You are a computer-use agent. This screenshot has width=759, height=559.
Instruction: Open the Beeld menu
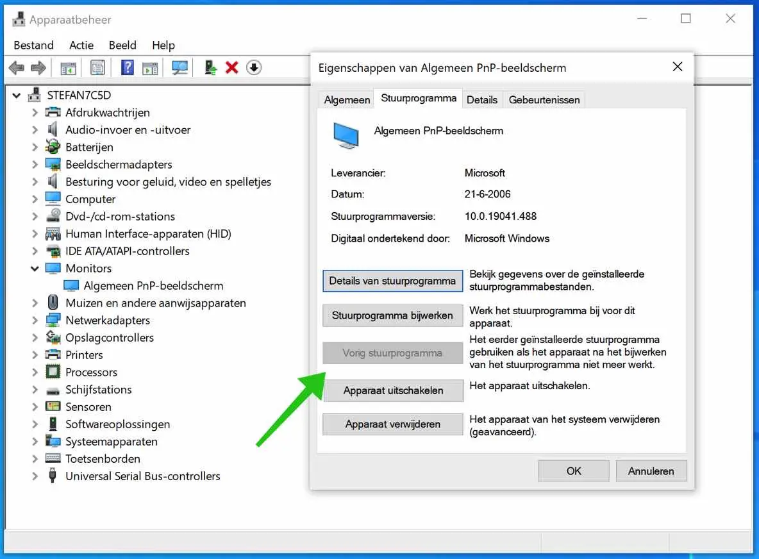(x=122, y=45)
